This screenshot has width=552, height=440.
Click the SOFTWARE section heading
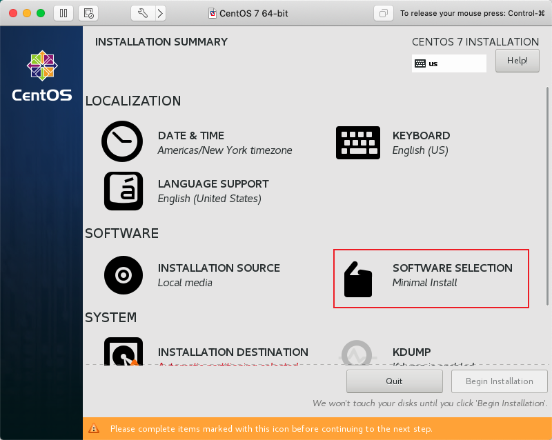coord(122,233)
